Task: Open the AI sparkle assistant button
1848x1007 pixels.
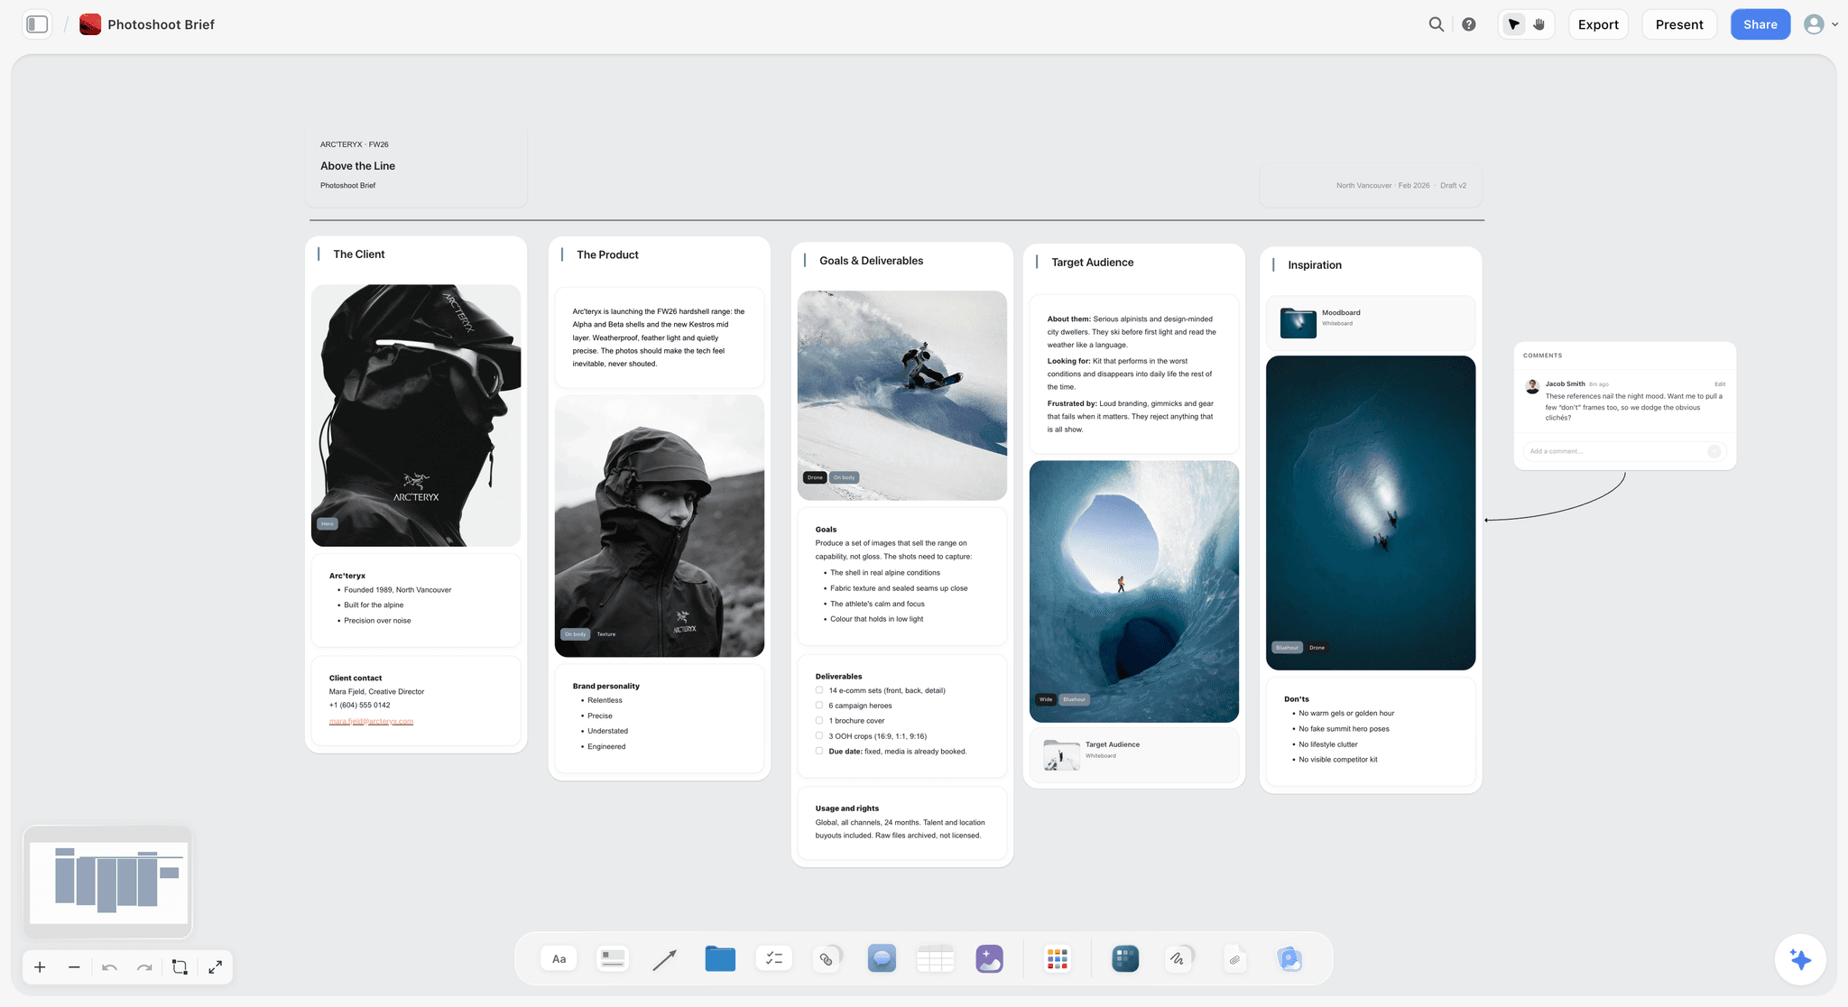Action: (x=1800, y=959)
